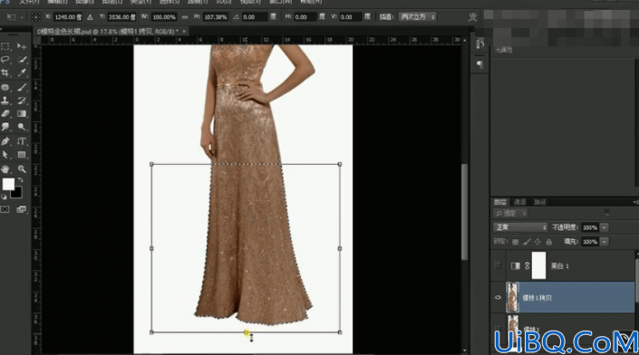Toggle lock transparent pixels
Screen dimensions: 639x355
click(515, 242)
